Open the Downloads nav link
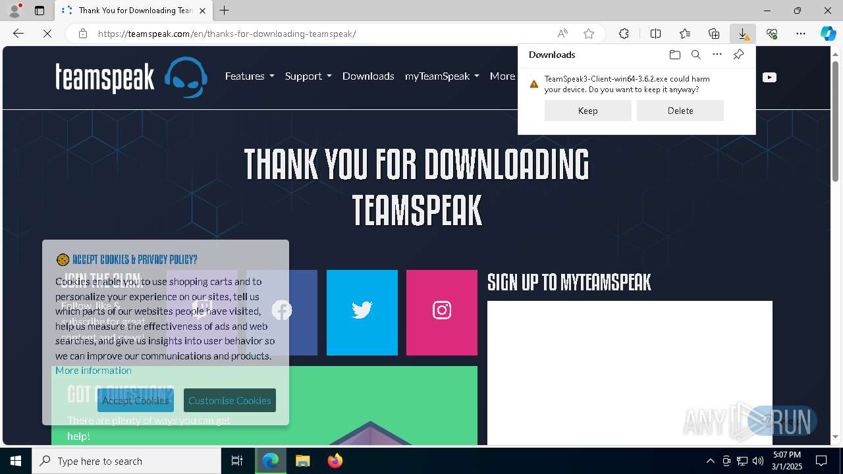The image size is (843, 474). [368, 76]
